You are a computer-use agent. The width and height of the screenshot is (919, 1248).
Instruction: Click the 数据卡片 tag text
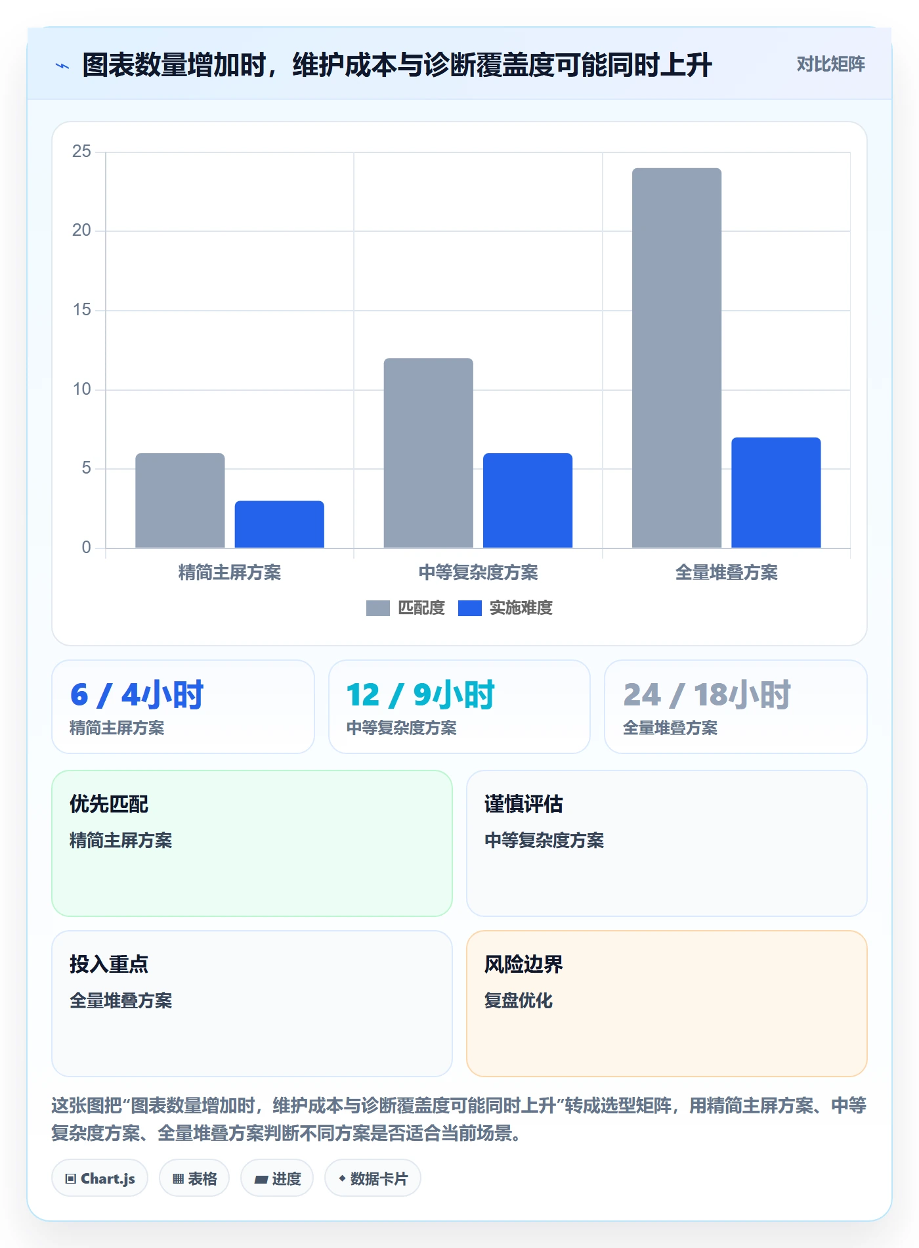pyautogui.click(x=379, y=1179)
